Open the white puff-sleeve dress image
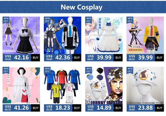166x116 pixels. click(x=104, y=35)
